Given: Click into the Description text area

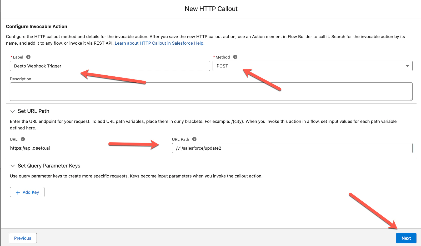Looking at the screenshot, I should click(x=211, y=92).
